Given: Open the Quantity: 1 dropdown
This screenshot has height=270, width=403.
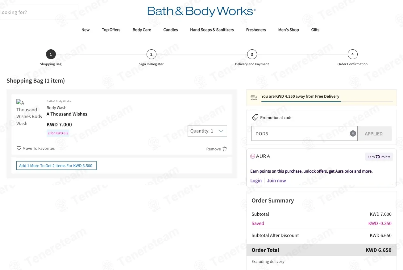Looking at the screenshot, I should coord(207,131).
